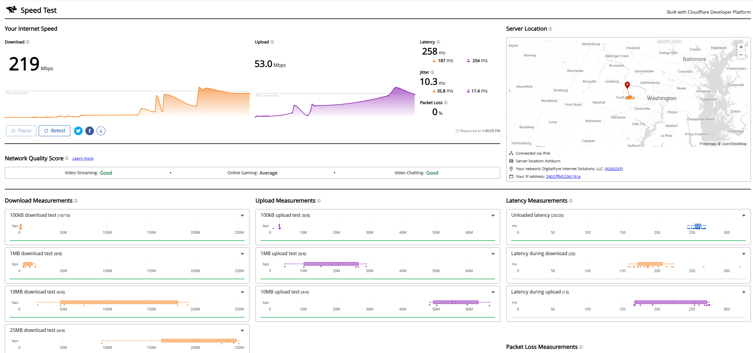Click the download results icon
This screenshot has width=753, height=353.
[101, 131]
